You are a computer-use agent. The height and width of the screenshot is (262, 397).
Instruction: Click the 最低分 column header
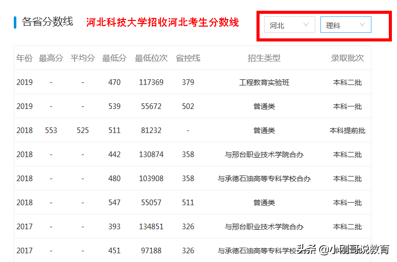click(x=114, y=58)
